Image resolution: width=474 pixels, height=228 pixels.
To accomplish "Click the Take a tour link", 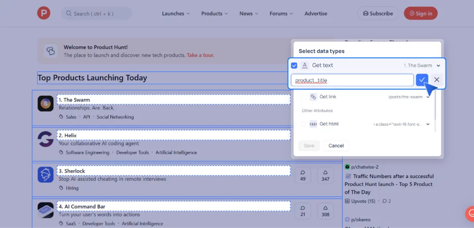I will (x=200, y=55).
